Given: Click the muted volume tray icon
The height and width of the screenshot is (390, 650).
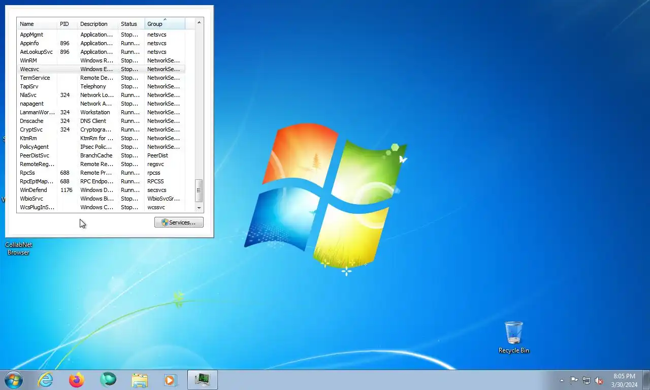Looking at the screenshot, I should (x=599, y=380).
